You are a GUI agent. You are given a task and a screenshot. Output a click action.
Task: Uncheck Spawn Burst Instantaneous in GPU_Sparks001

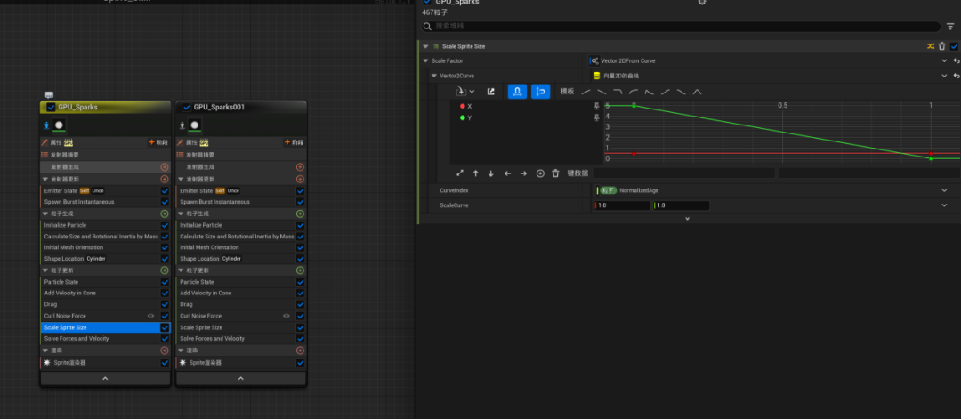pyautogui.click(x=300, y=202)
